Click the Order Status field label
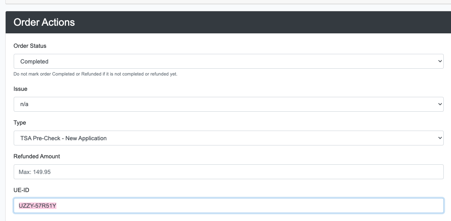 tap(30, 46)
